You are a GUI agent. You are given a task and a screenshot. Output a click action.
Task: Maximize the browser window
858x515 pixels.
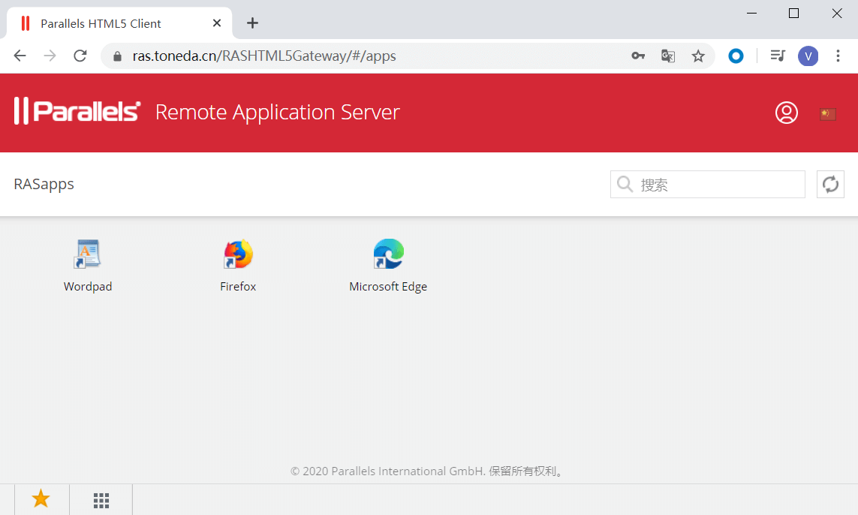coord(793,13)
